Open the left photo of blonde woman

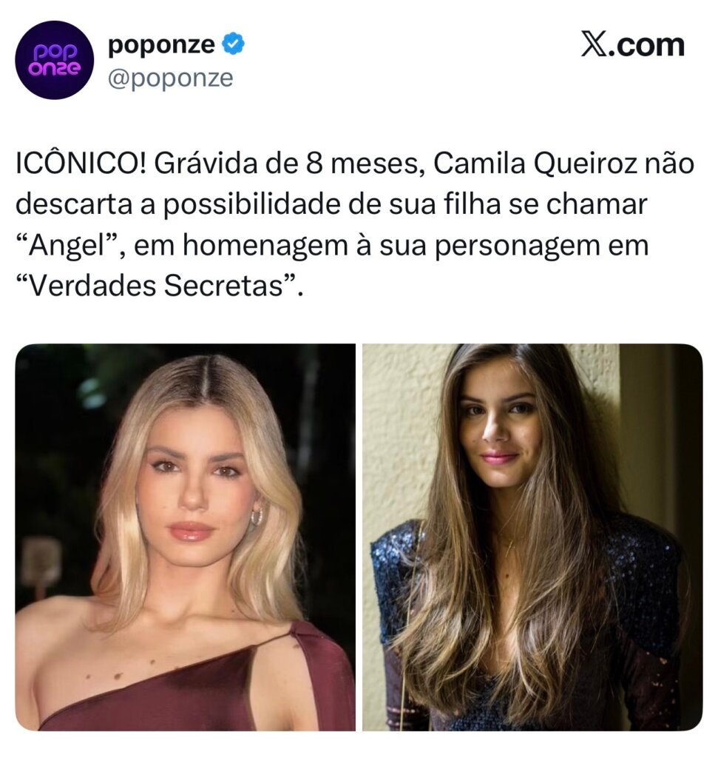(x=186, y=537)
